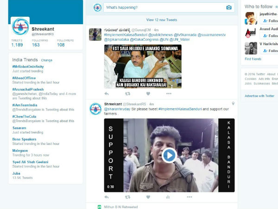The height and width of the screenshot is (209, 278).
Task: Open the @publictvnews mention
Action: 160,35
